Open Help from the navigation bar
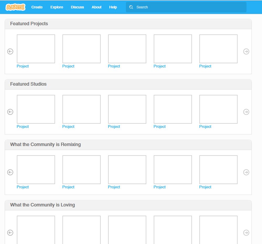 pyautogui.click(x=113, y=7)
